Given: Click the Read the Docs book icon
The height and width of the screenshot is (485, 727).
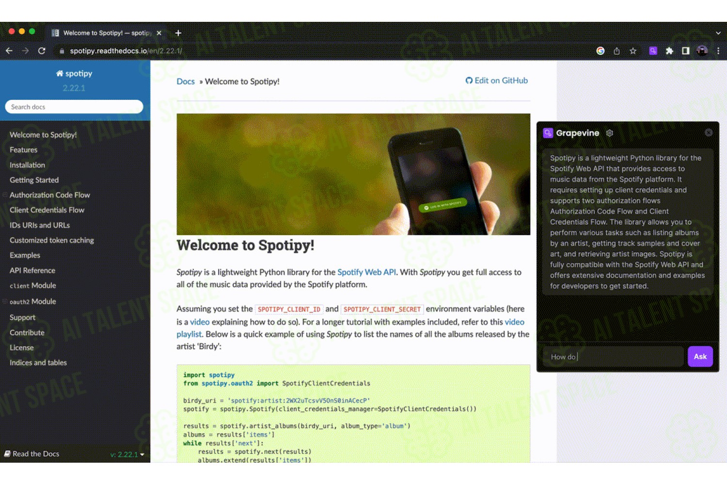Looking at the screenshot, I should [7, 454].
